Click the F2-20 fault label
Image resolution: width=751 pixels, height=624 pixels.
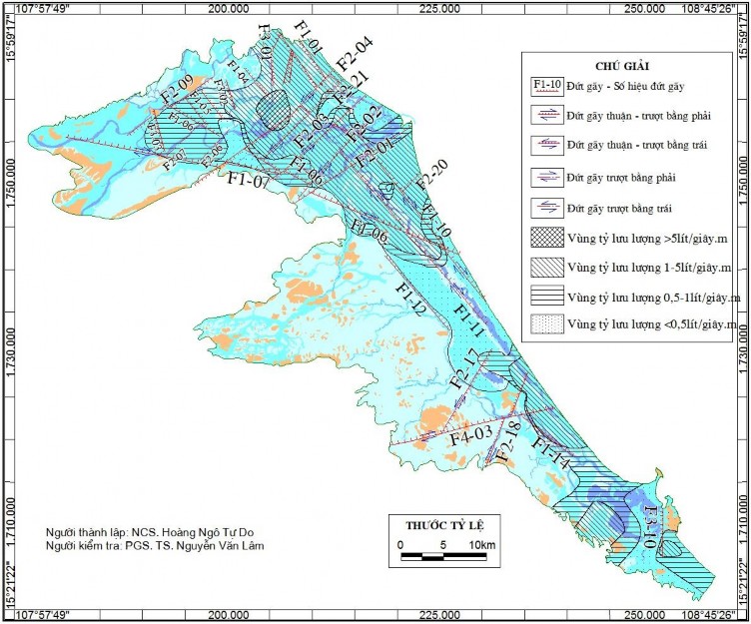(x=431, y=178)
